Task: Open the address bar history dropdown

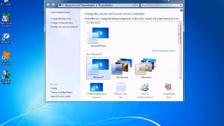Action: [133, 5]
